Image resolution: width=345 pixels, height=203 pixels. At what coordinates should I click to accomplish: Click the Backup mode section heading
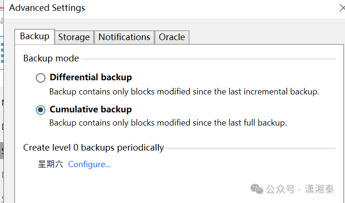pyautogui.click(x=51, y=59)
